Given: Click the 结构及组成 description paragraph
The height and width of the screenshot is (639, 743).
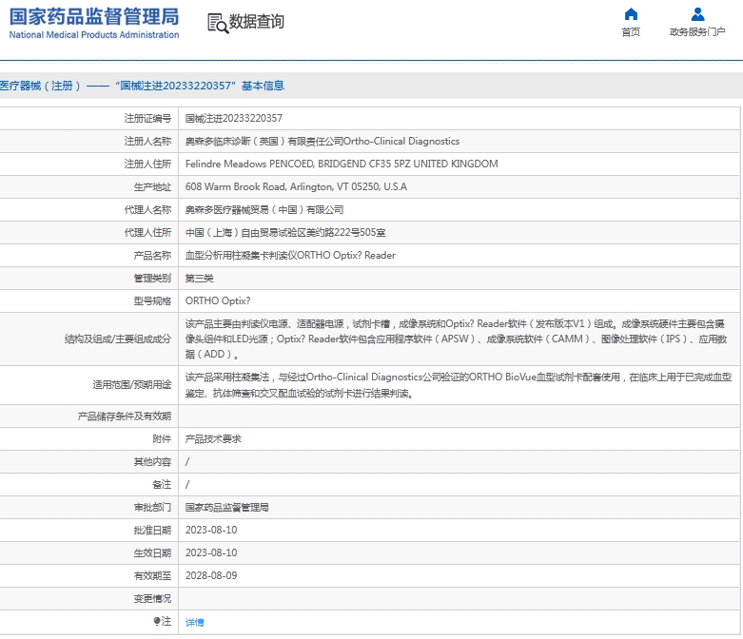Looking at the screenshot, I should coord(456,339).
